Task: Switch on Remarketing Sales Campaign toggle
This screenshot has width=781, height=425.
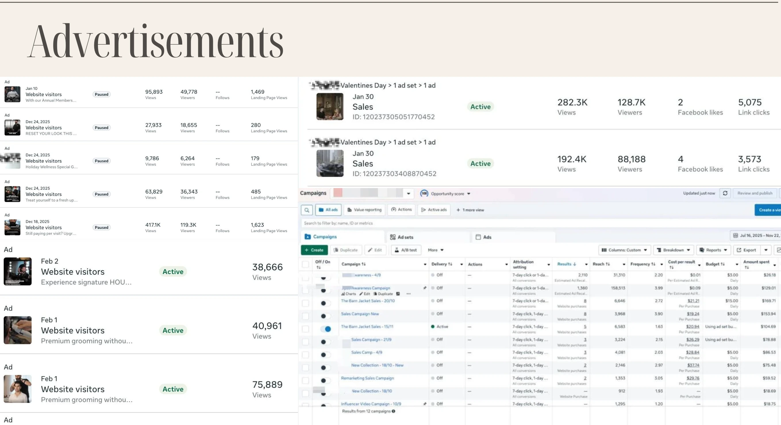Action: coord(325,380)
